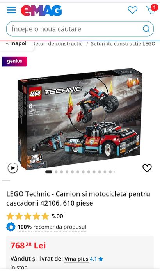Click the seller rating 4.1 star

[96, 259]
